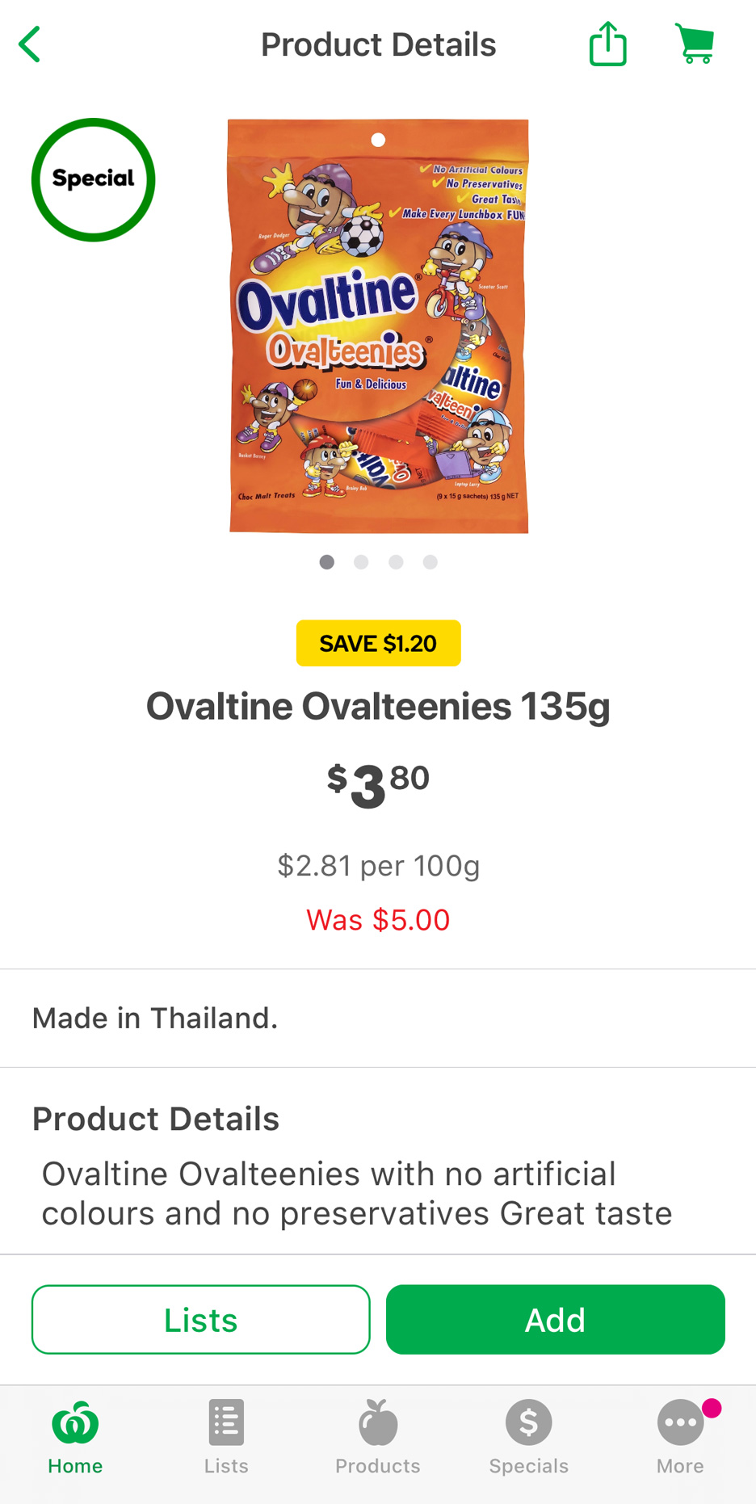Expand the Product Details description text
The width and height of the screenshot is (756, 1504).
(x=357, y=1194)
